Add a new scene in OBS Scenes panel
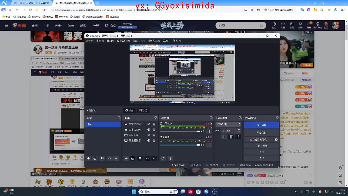Image resolution: width=348 pixels, height=196 pixels. tap(88, 158)
